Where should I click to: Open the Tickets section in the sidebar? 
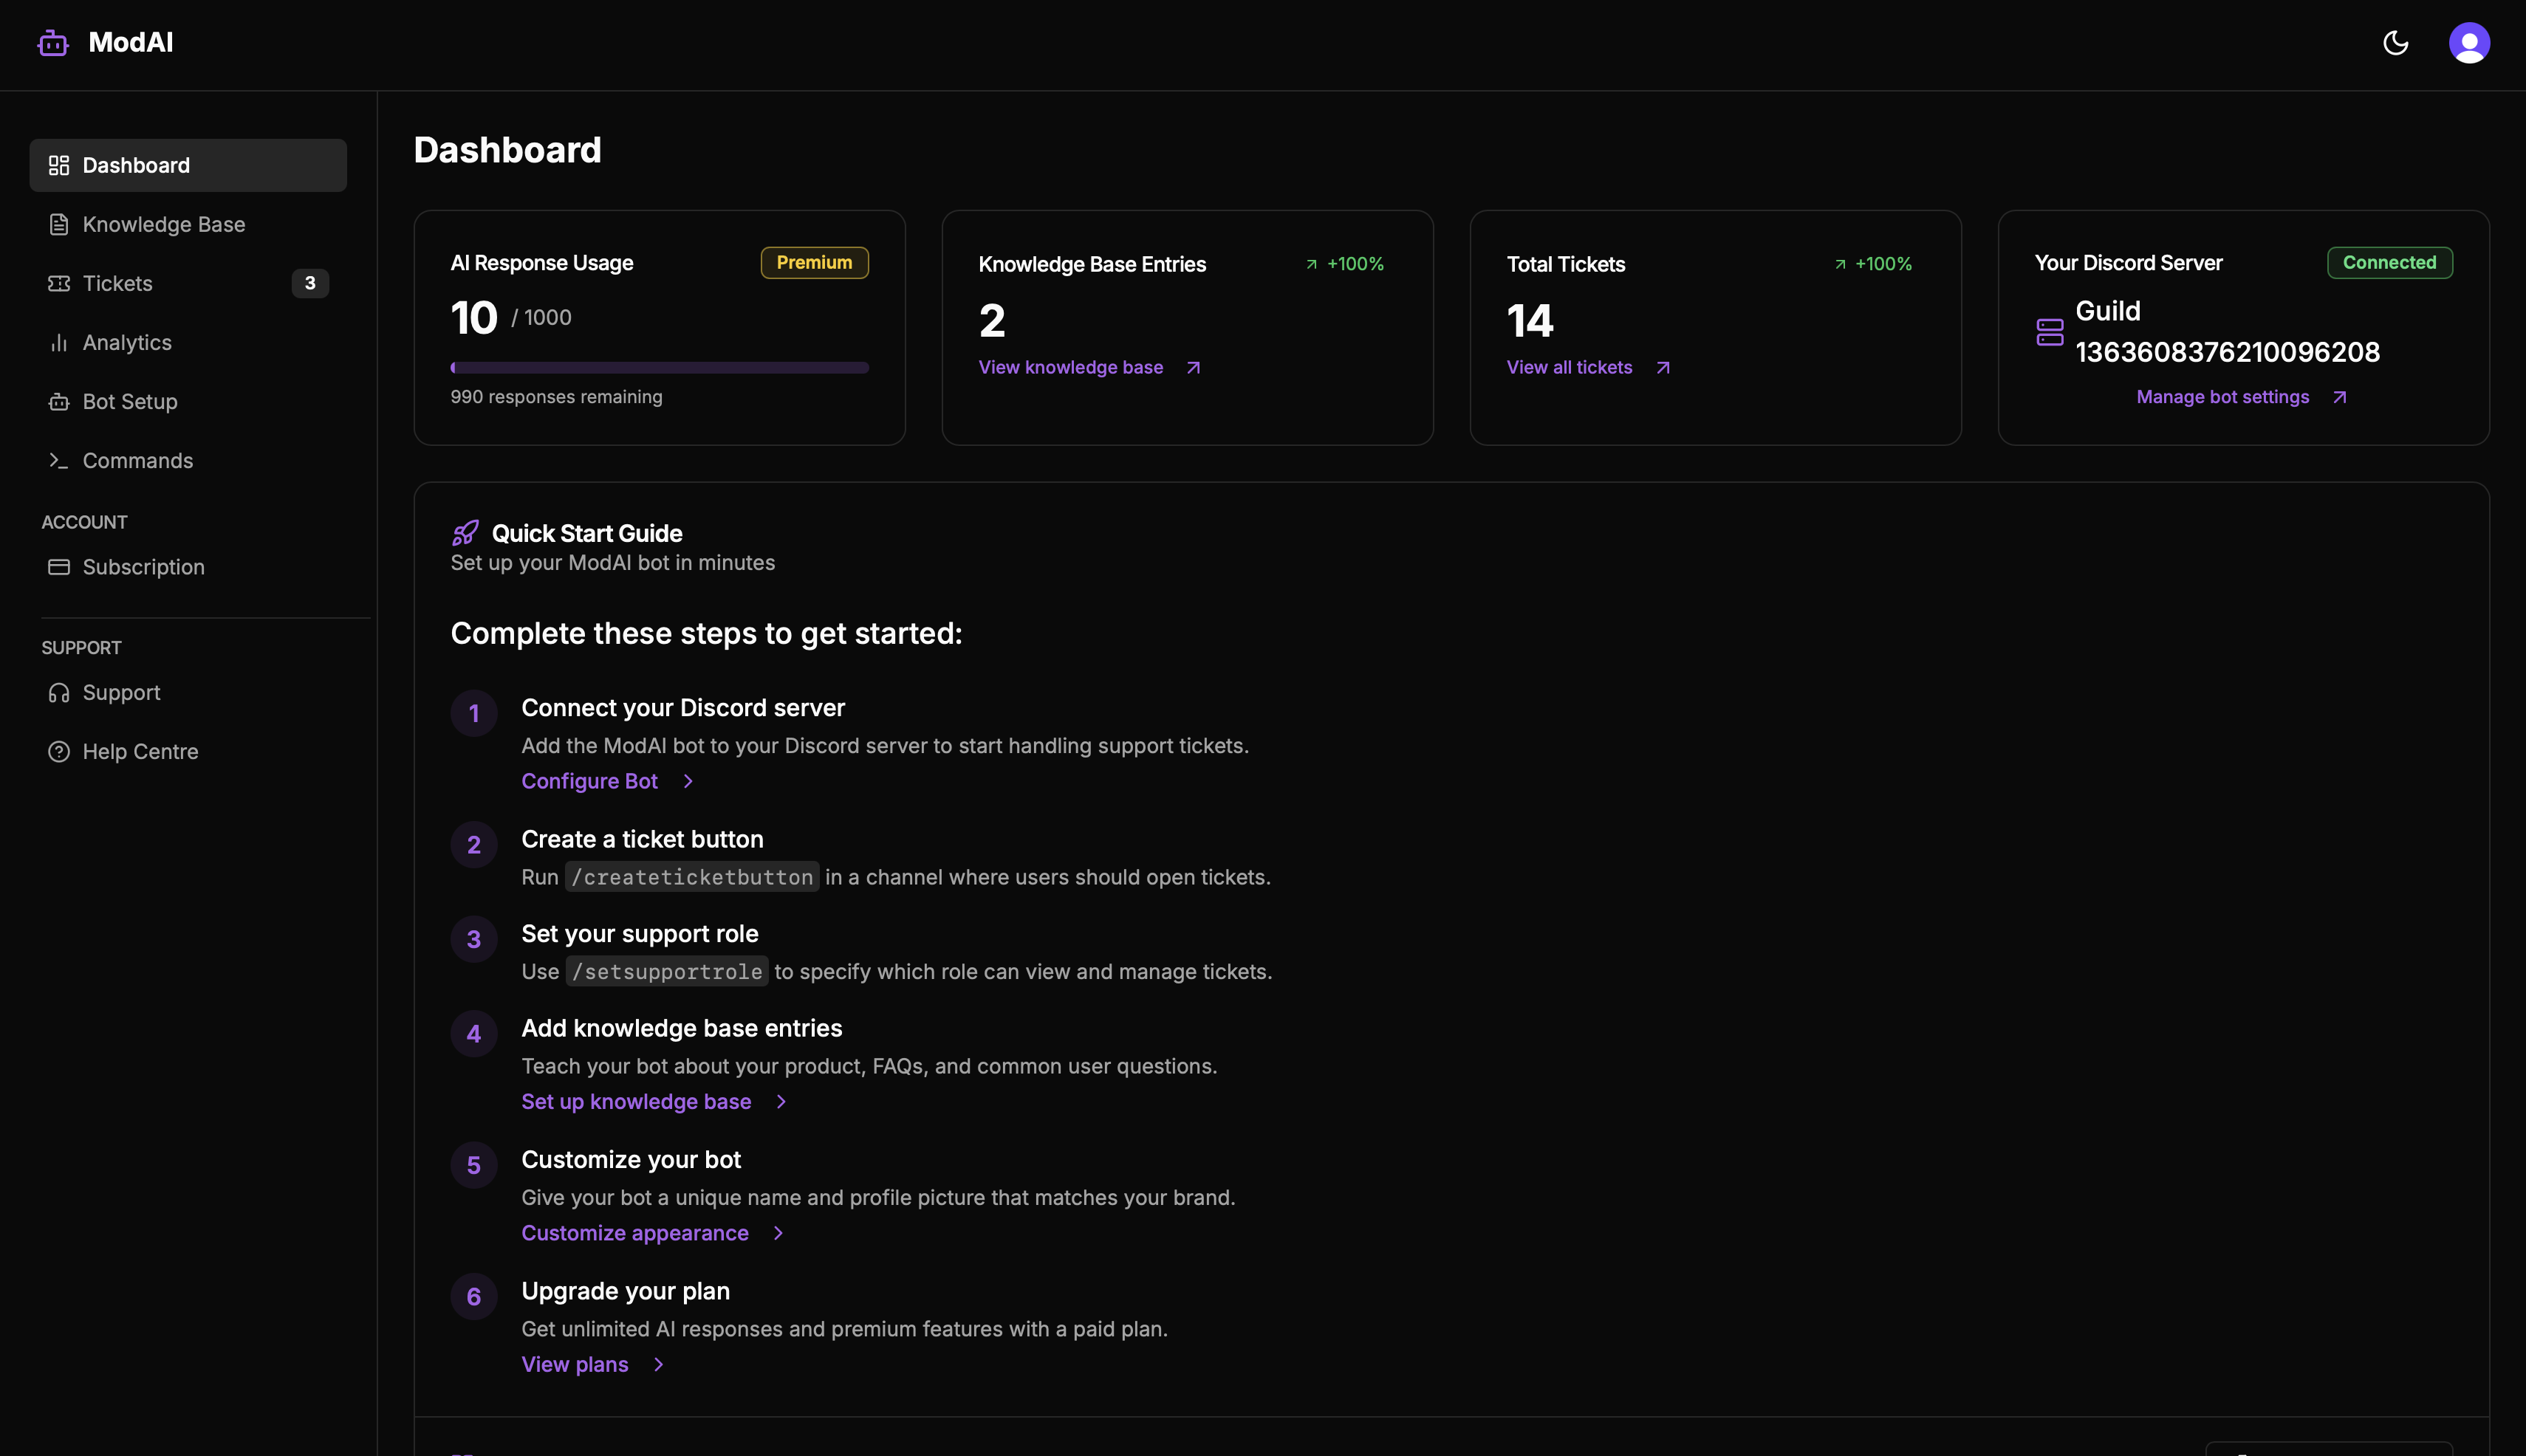click(117, 283)
